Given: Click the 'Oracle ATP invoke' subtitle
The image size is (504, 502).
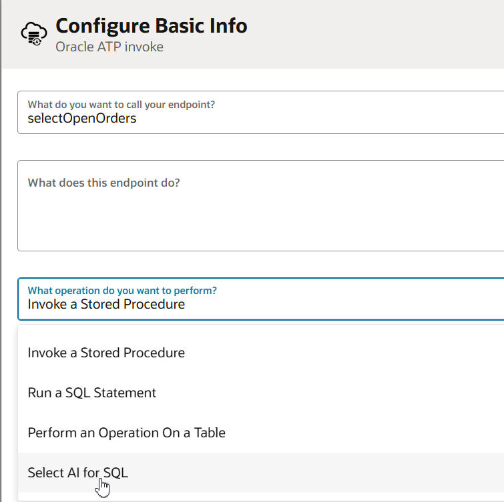Looking at the screenshot, I should coord(109,47).
